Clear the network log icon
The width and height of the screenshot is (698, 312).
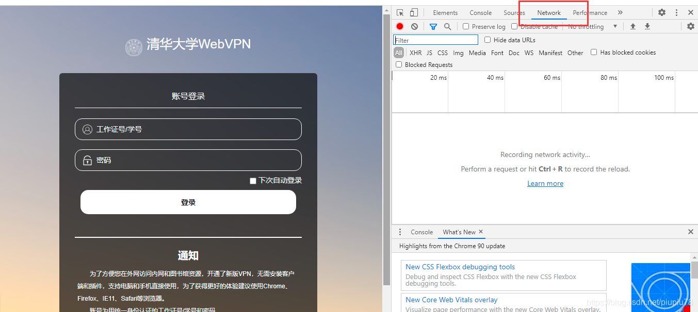coord(414,26)
